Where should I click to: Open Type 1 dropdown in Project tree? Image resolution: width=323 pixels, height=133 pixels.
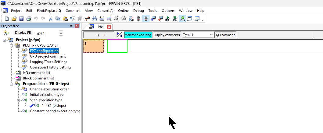point(61,33)
